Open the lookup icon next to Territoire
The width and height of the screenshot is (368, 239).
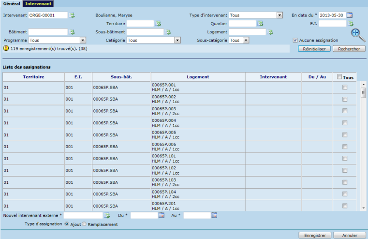(x=158, y=23)
